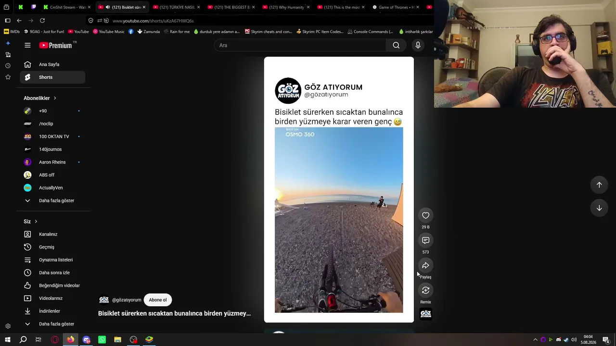The height and width of the screenshot is (346, 616).
Task: Click the search magnifier button
Action: click(x=396, y=45)
